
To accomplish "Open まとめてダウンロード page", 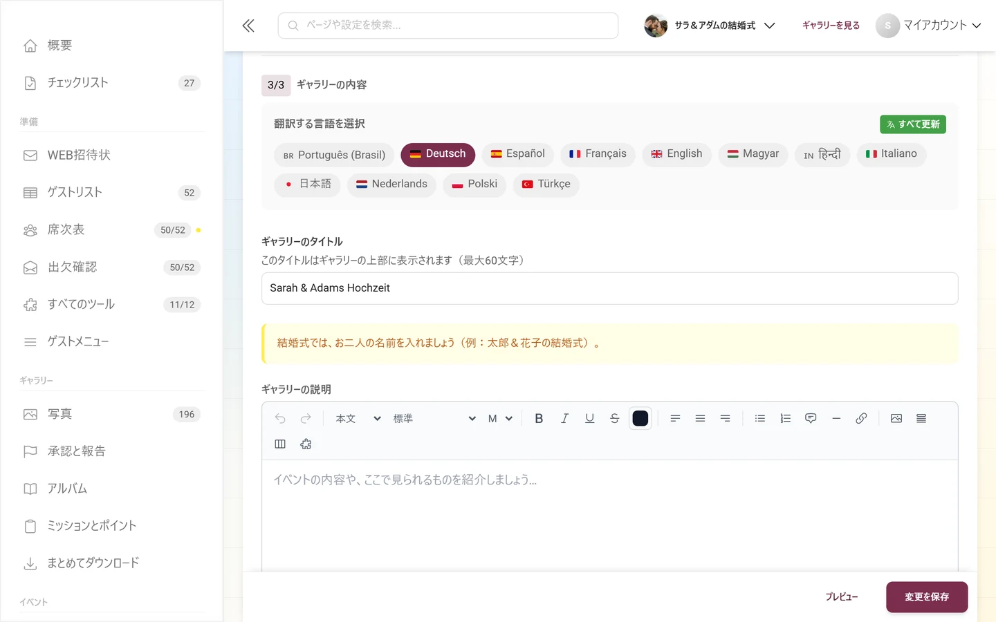I will click(x=112, y=564).
